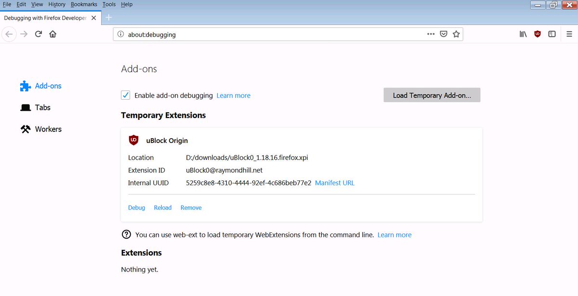Open the Library toolbar icon

tap(523, 34)
